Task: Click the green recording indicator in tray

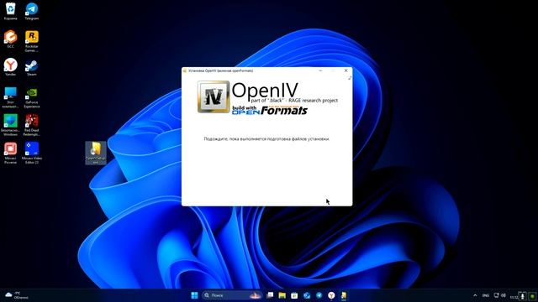Action: 532,296
